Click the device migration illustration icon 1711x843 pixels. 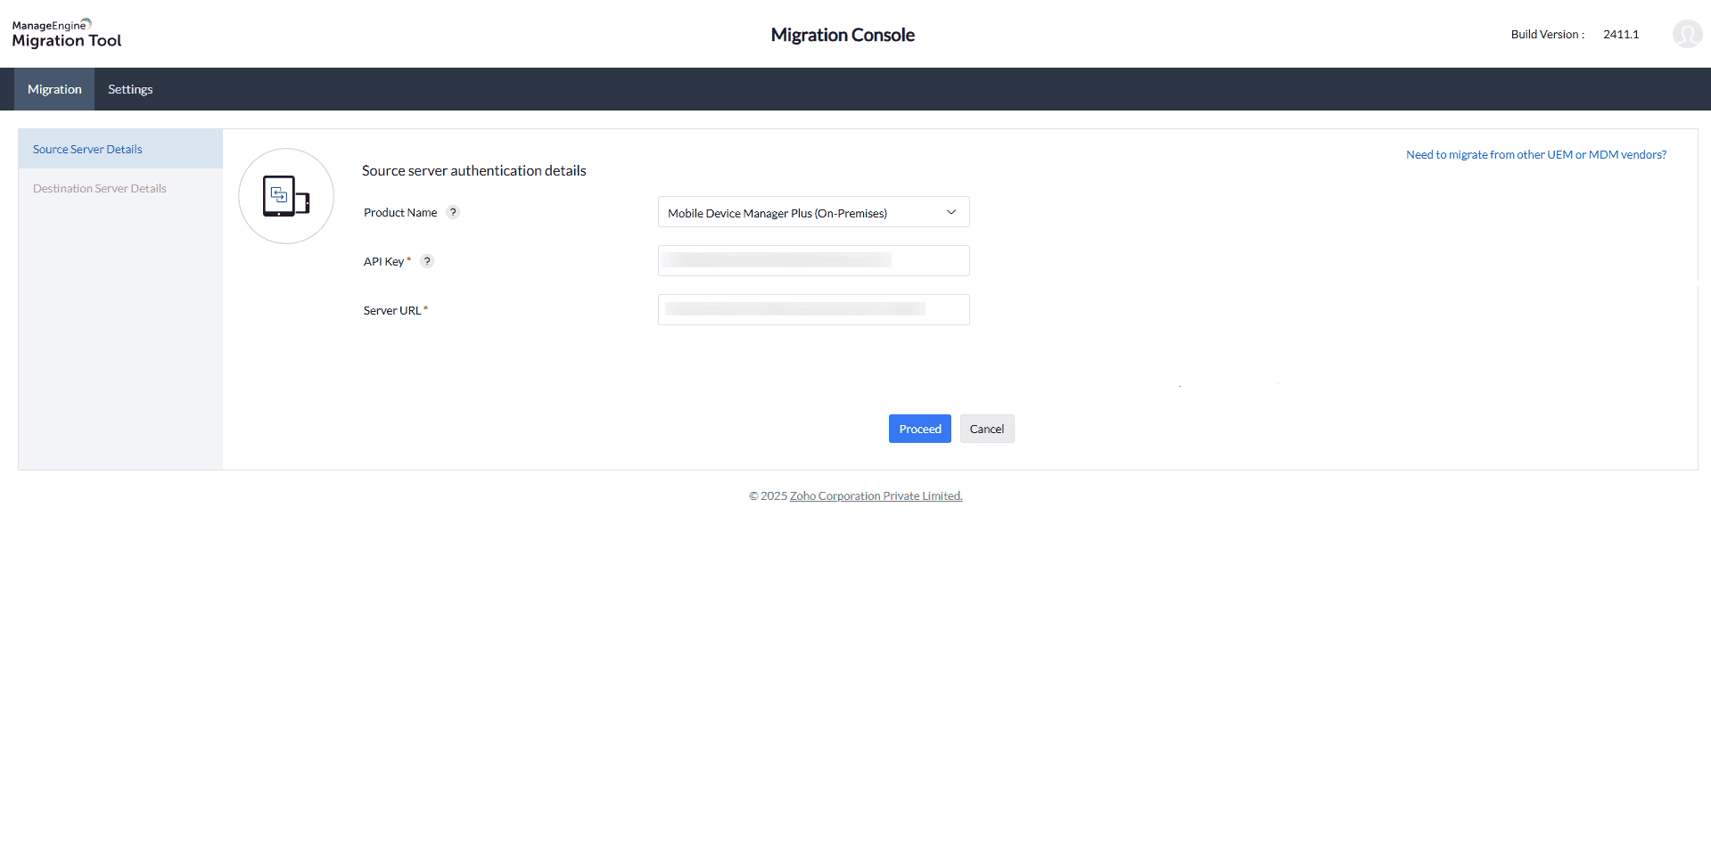[x=286, y=196]
